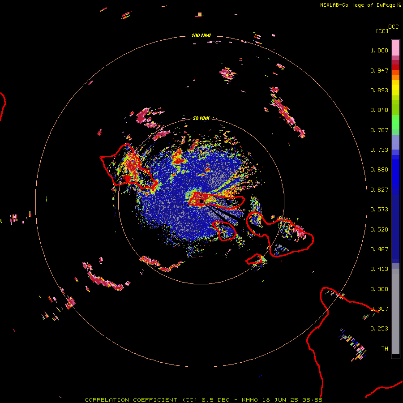
Task: Click the 0.893 scale value
Action: (x=379, y=90)
